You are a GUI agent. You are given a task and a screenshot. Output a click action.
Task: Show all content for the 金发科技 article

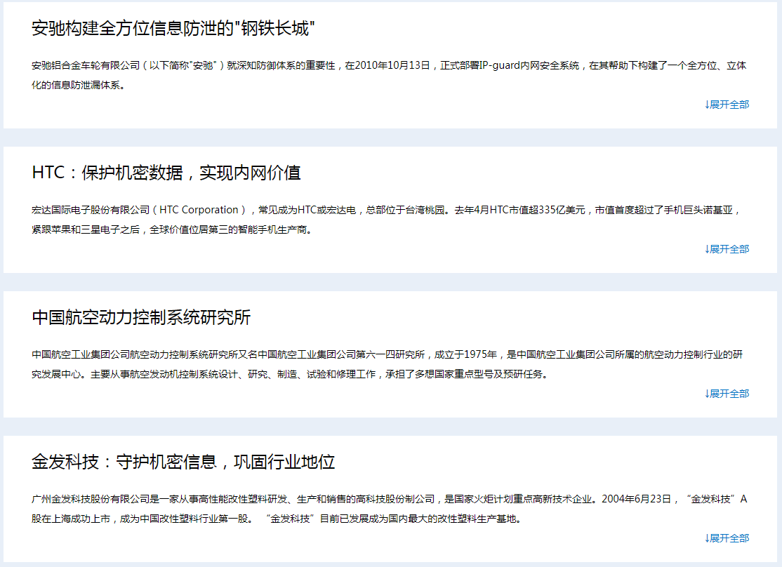pyautogui.click(x=727, y=538)
